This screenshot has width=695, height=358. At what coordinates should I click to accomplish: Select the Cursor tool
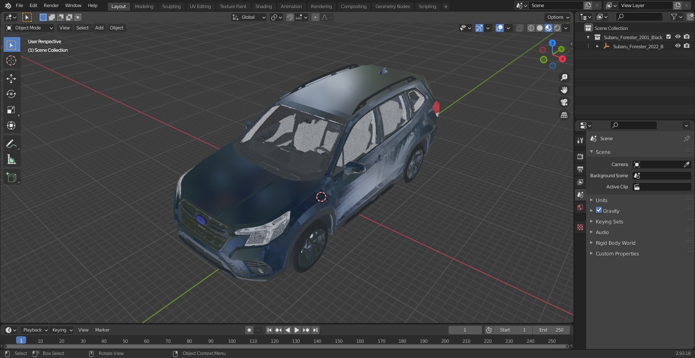click(11, 60)
